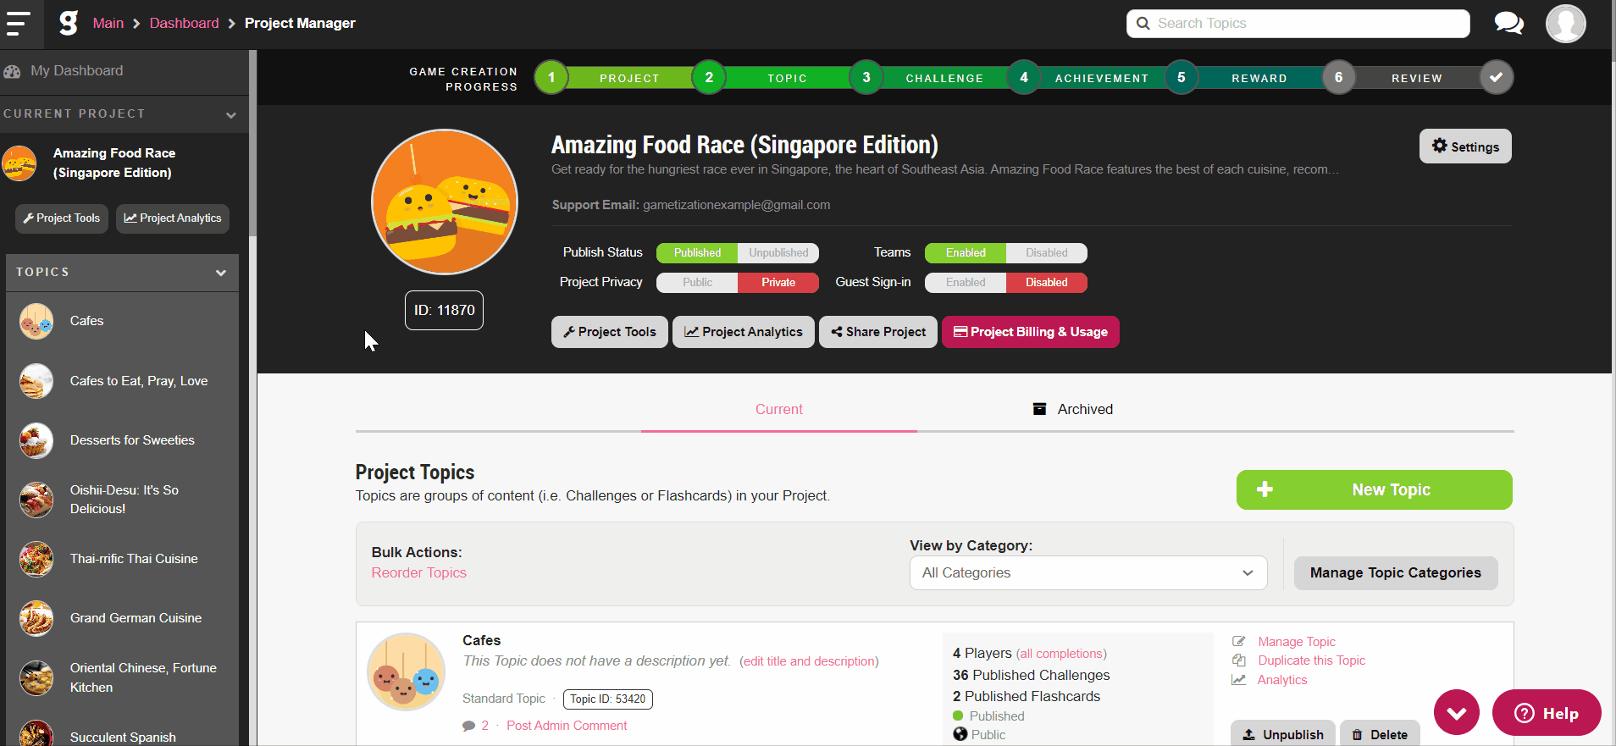Open the chat messages icon
The height and width of the screenshot is (746, 1616).
1508,23
